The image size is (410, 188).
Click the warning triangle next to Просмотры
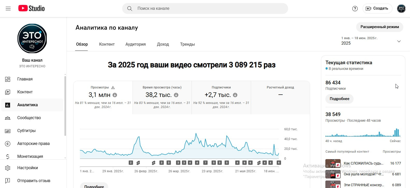pyautogui.click(x=113, y=88)
